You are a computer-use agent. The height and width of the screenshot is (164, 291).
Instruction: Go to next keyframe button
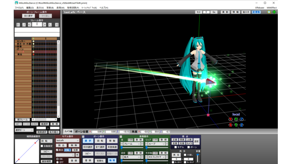(50, 25)
